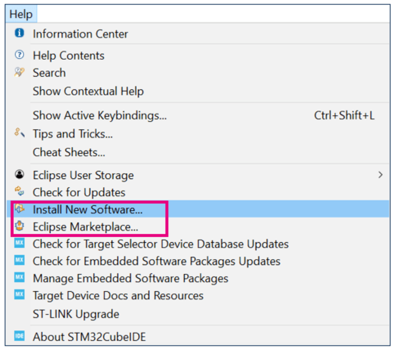Image resolution: width=396 pixels, height=350 pixels.
Task: Open Help Contents
Action: tap(69, 56)
